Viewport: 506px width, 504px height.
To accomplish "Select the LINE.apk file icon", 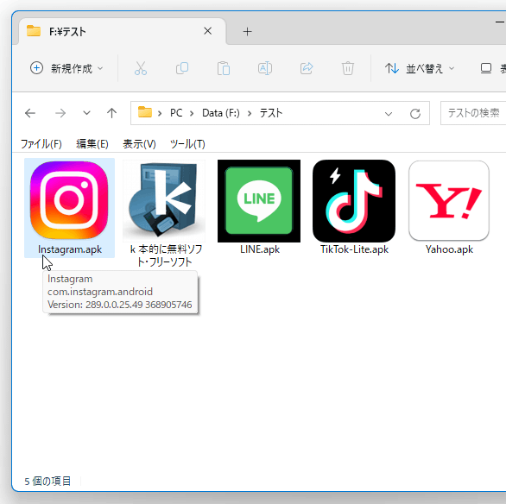I will click(x=259, y=201).
